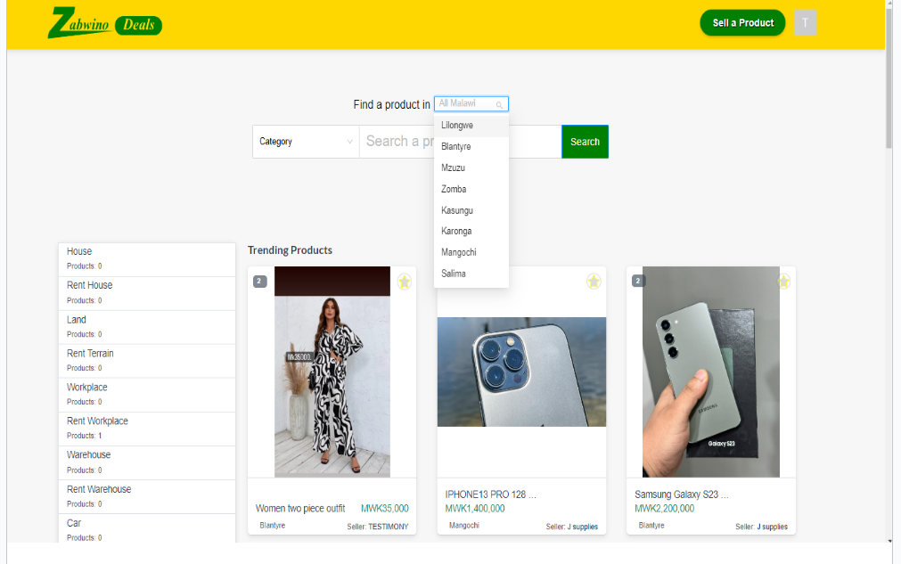Choose Zomba in the location dropdown
This screenshot has height=564, width=901.
click(471, 189)
